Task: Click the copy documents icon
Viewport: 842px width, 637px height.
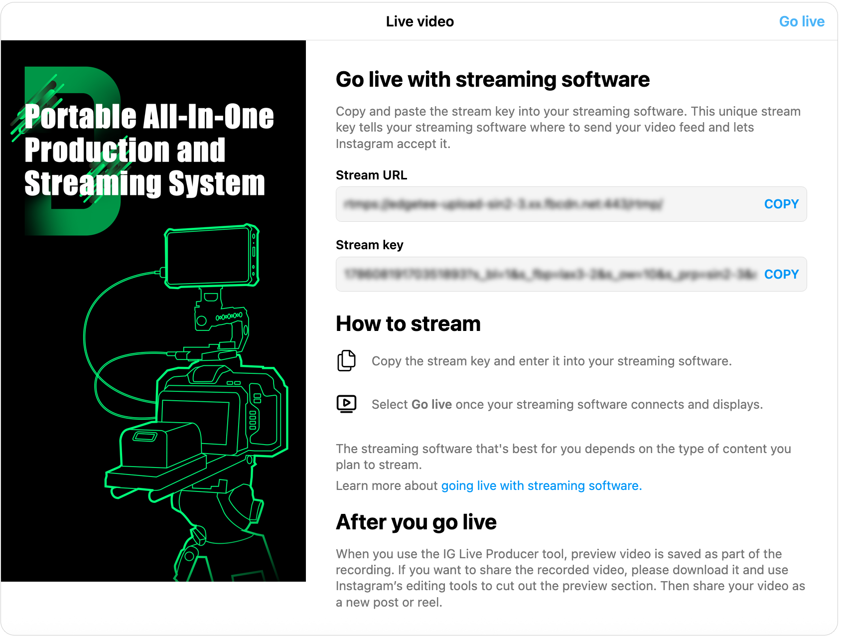Action: coord(347,361)
